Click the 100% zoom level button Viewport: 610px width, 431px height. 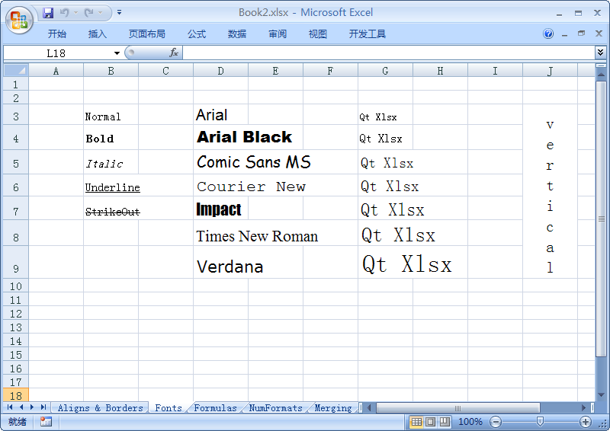[x=470, y=422]
